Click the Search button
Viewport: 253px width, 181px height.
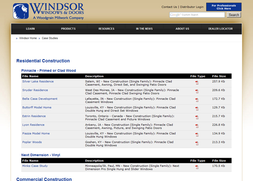coord(234,15)
